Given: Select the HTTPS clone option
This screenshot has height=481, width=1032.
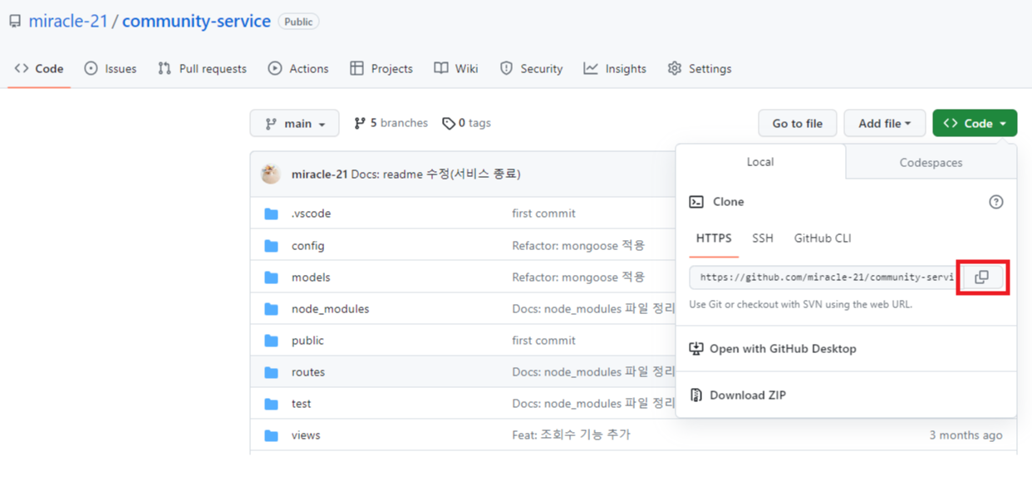Looking at the screenshot, I should tap(714, 238).
